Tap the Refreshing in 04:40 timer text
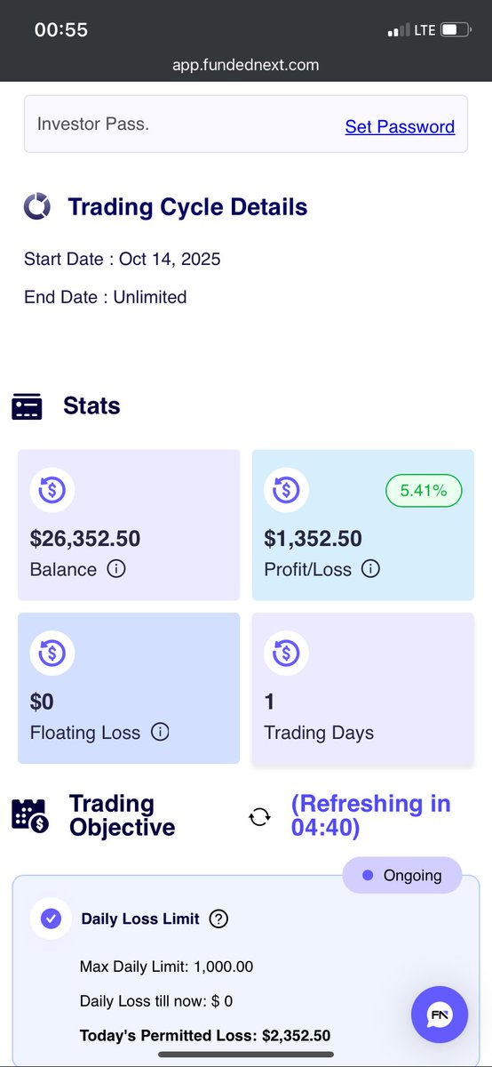Screen dimensions: 492x1067 tap(371, 815)
